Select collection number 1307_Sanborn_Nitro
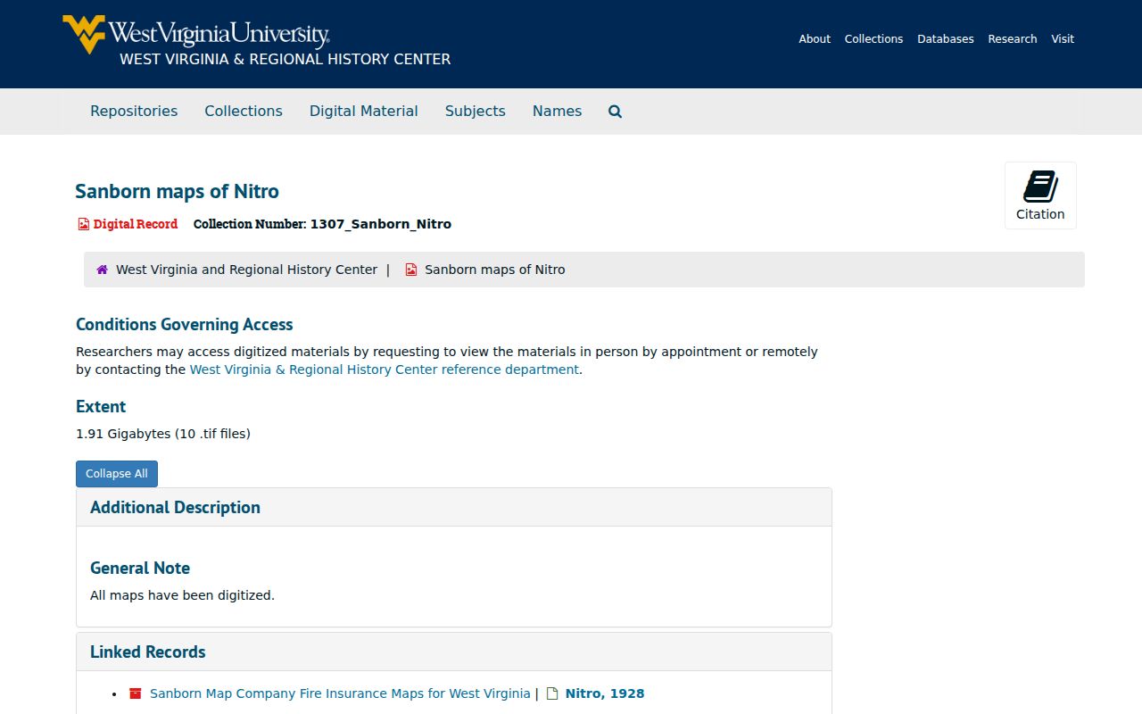 (381, 225)
